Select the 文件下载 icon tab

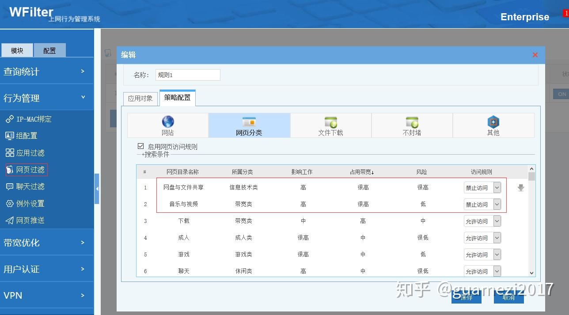coord(330,122)
